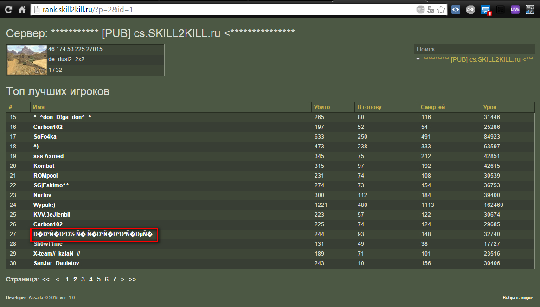Click the # column header

tap(18, 107)
